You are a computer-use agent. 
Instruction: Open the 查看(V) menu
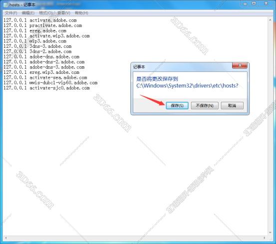coord(64,13)
